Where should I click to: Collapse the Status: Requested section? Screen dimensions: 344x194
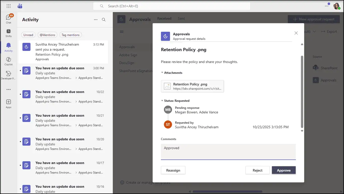pos(162,101)
